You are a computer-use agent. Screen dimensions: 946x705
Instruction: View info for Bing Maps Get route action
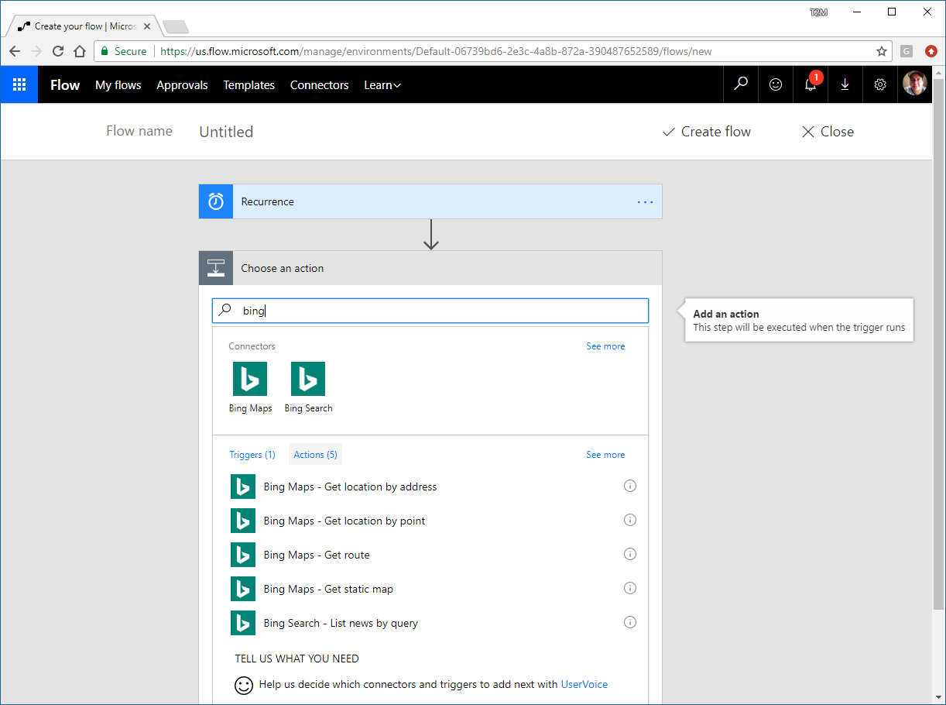coord(629,554)
